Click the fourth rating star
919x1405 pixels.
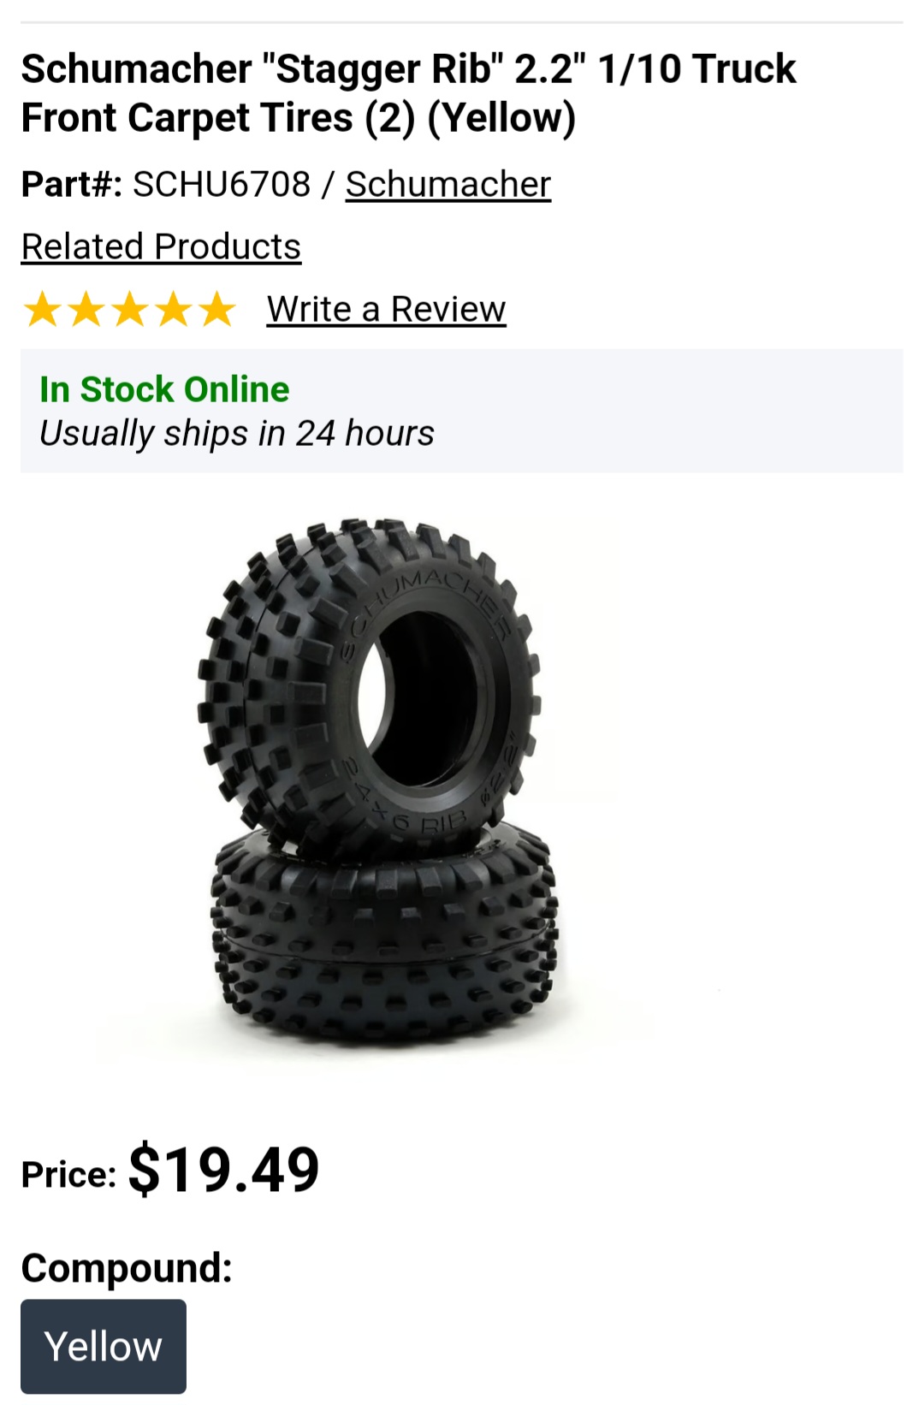173,309
